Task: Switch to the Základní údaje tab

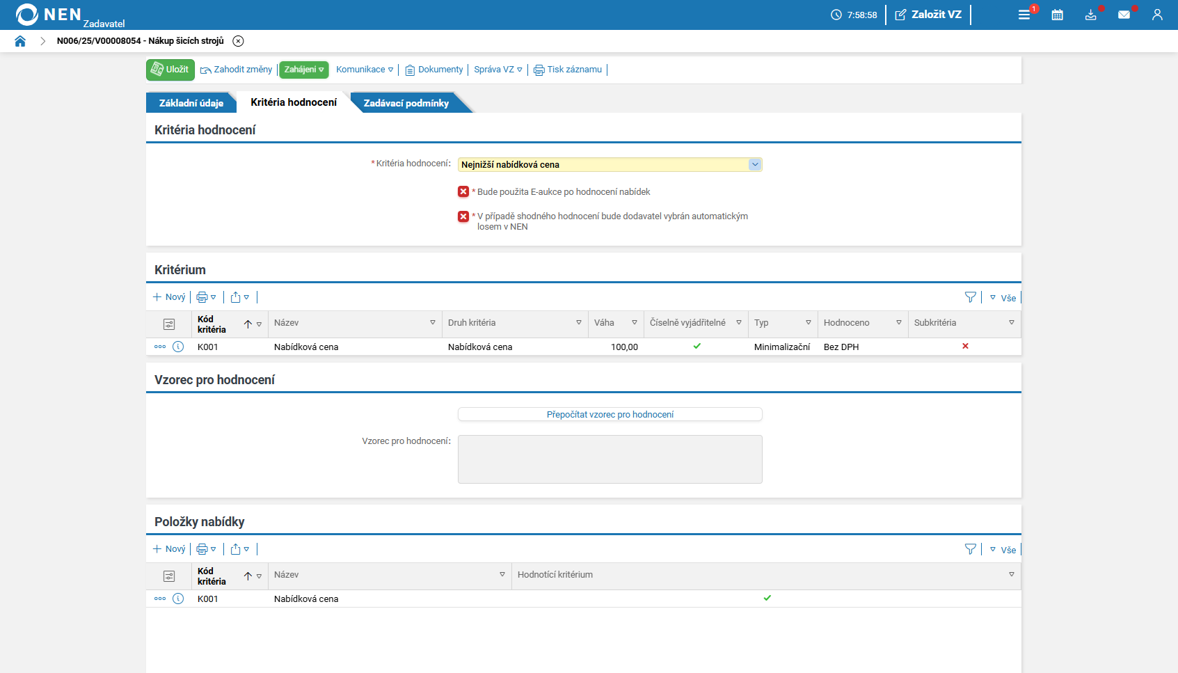Action: 191,103
